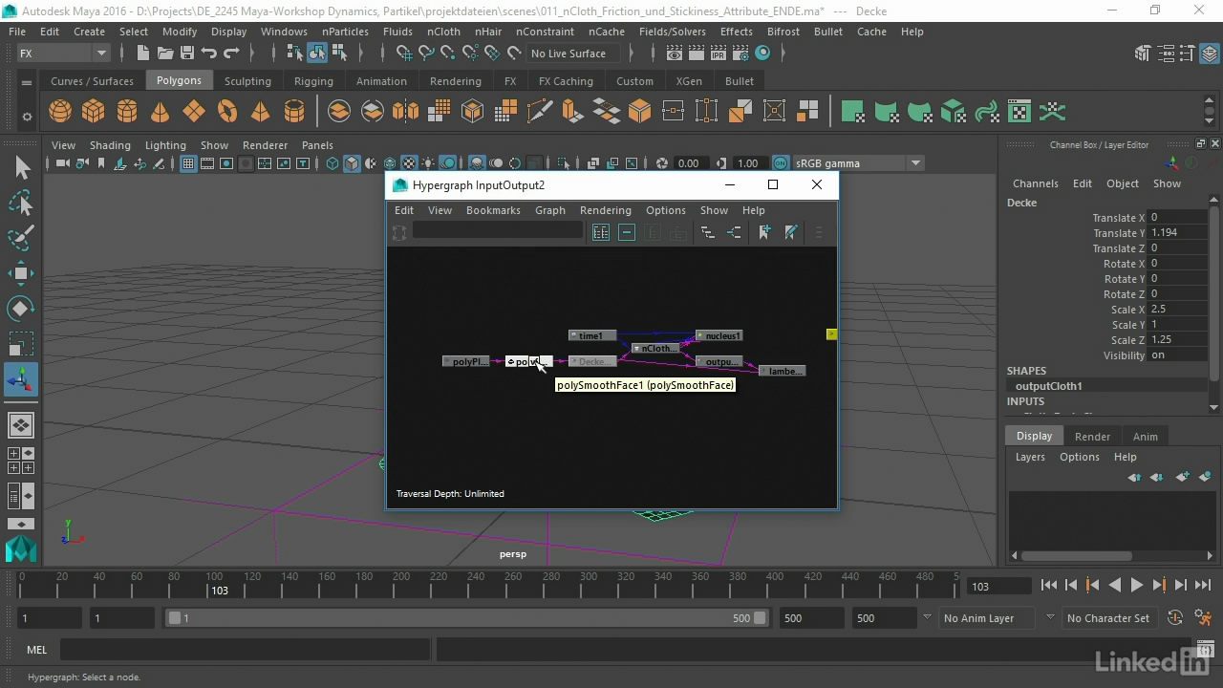1223x688 pixels.
Task: Click the nucleus1 node in Hypergraph
Action: click(x=719, y=335)
